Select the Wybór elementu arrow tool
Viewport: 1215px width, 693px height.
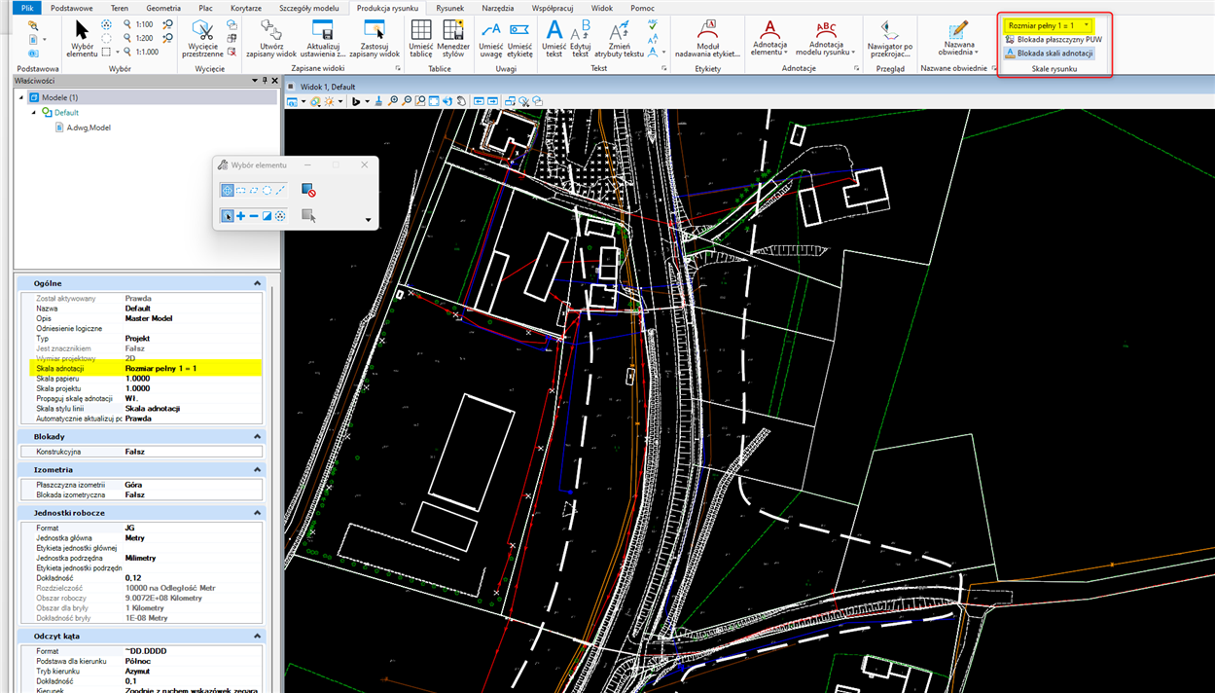tap(82, 31)
